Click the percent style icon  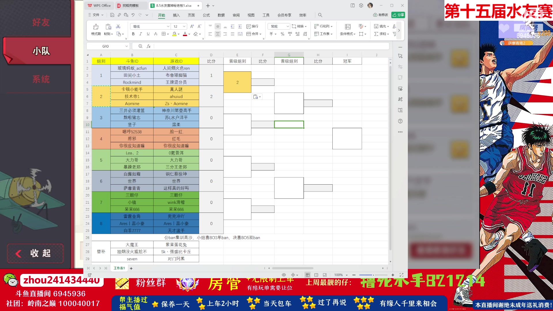283,34
